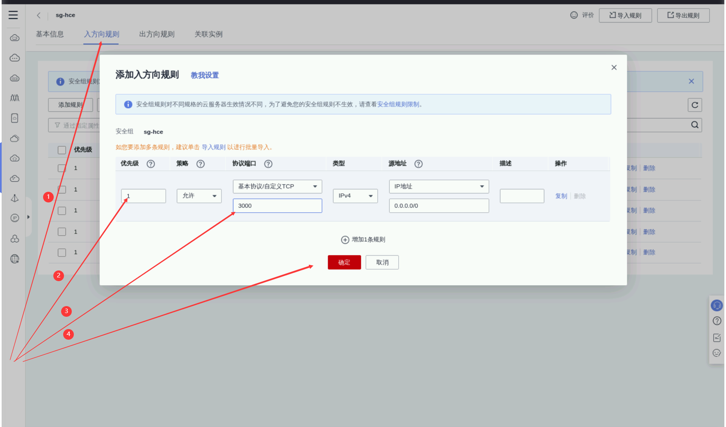The image size is (726, 427).
Task: Open the IP地址 source dropdown
Action: [439, 186]
